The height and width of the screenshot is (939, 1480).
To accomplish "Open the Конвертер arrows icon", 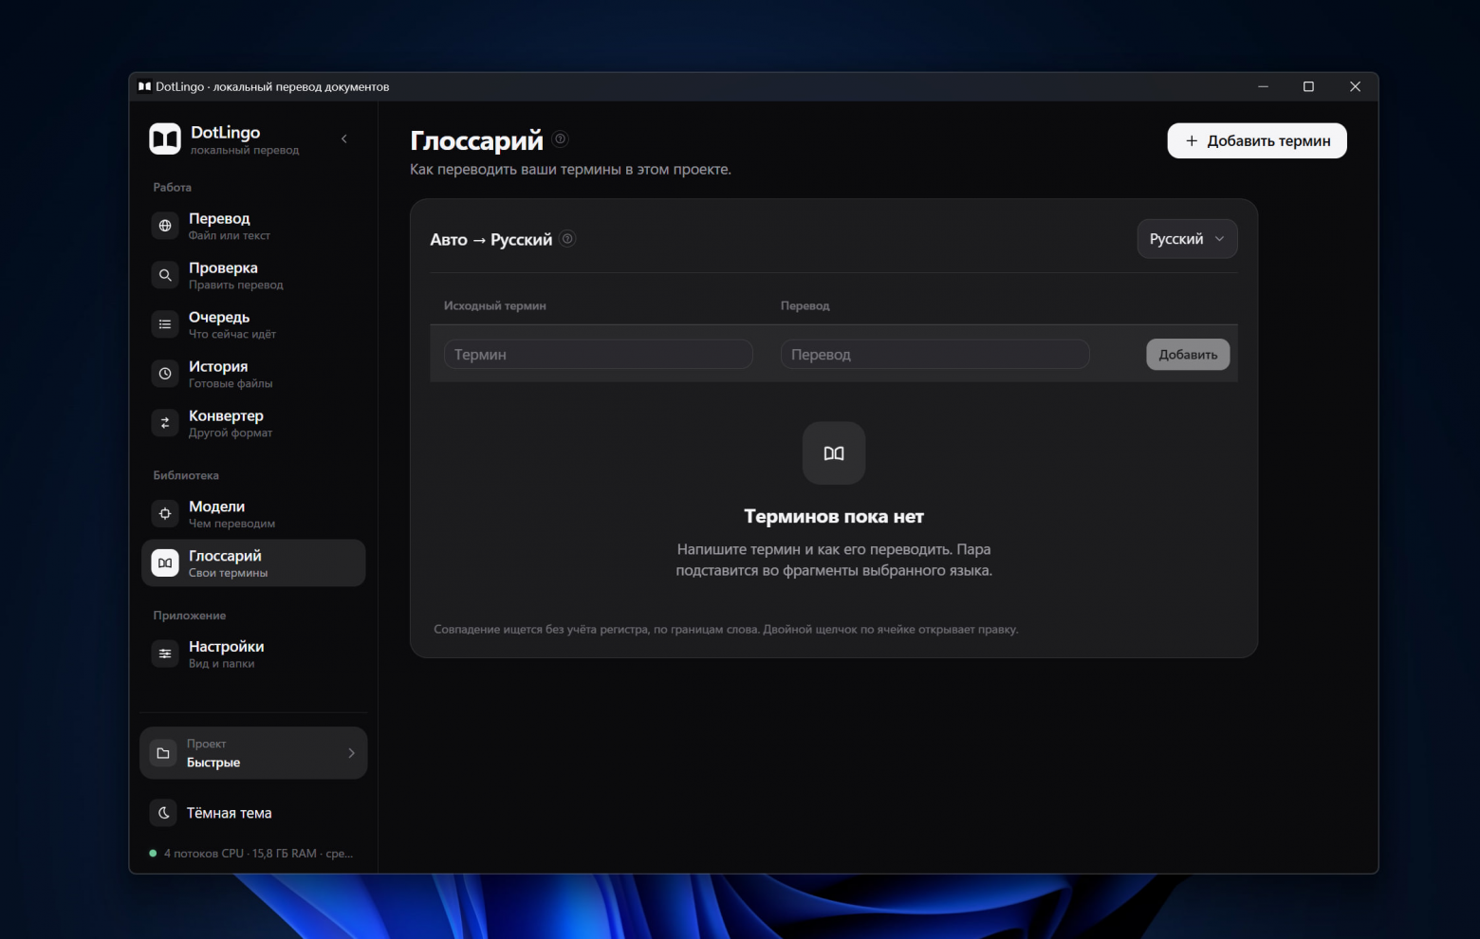I will 165,423.
